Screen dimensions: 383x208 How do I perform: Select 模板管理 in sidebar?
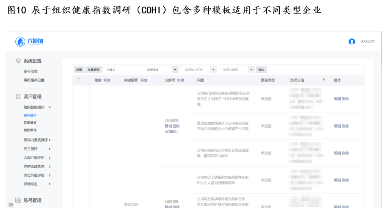30,130
